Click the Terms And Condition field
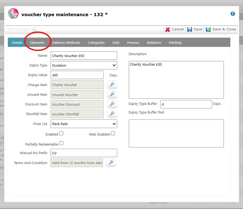 pos(77,163)
